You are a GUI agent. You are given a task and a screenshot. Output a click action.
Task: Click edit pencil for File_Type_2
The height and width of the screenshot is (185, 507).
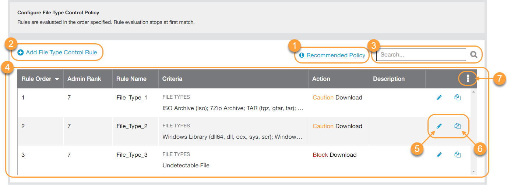coord(439,126)
